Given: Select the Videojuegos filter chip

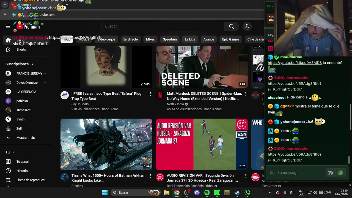Looking at the screenshot, I should [x=106, y=39].
